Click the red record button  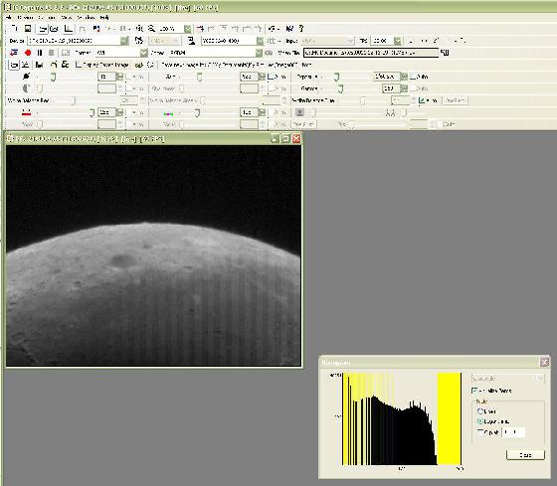(x=28, y=53)
